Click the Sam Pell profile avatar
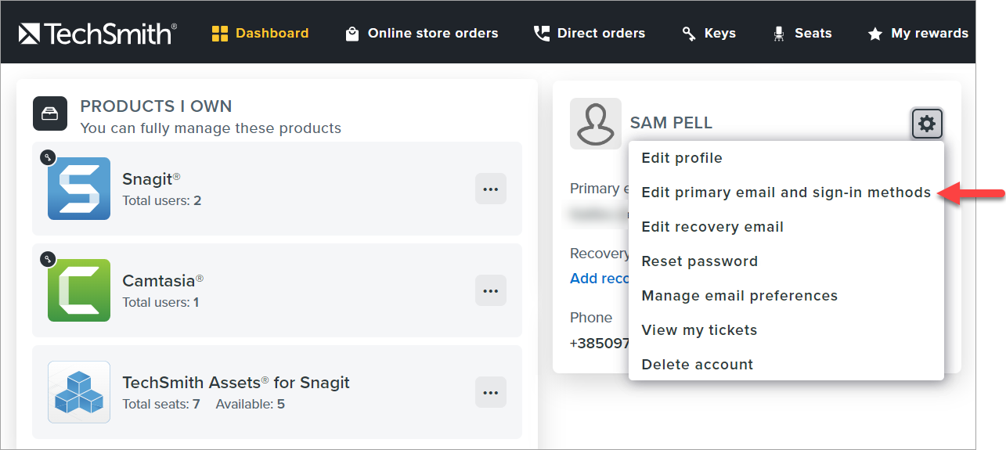Screen dimensions: 1006x450 coord(595,124)
